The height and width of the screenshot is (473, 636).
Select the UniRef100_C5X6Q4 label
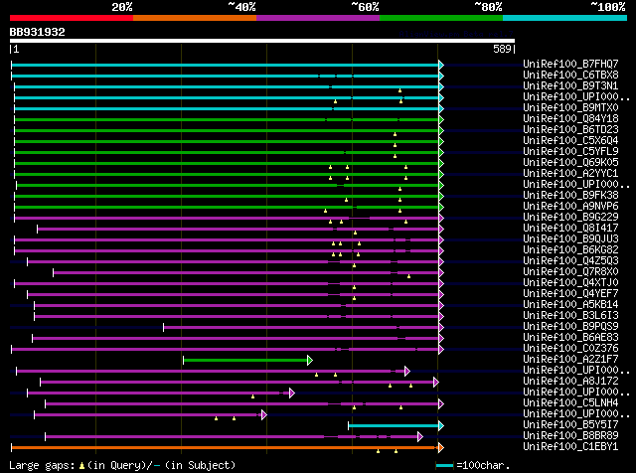(570, 140)
